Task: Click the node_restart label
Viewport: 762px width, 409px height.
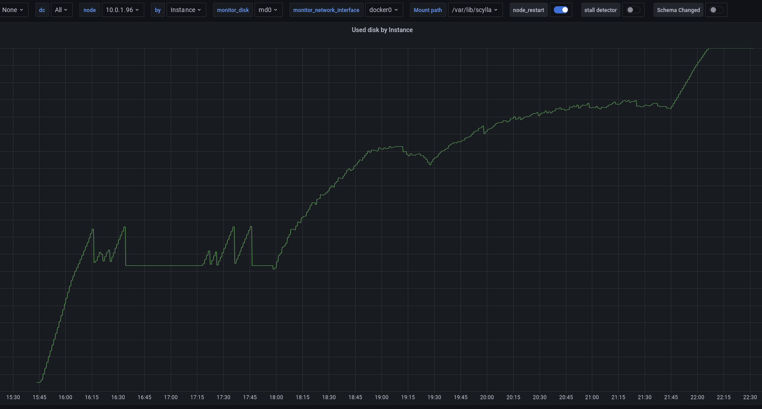Action: (x=528, y=10)
